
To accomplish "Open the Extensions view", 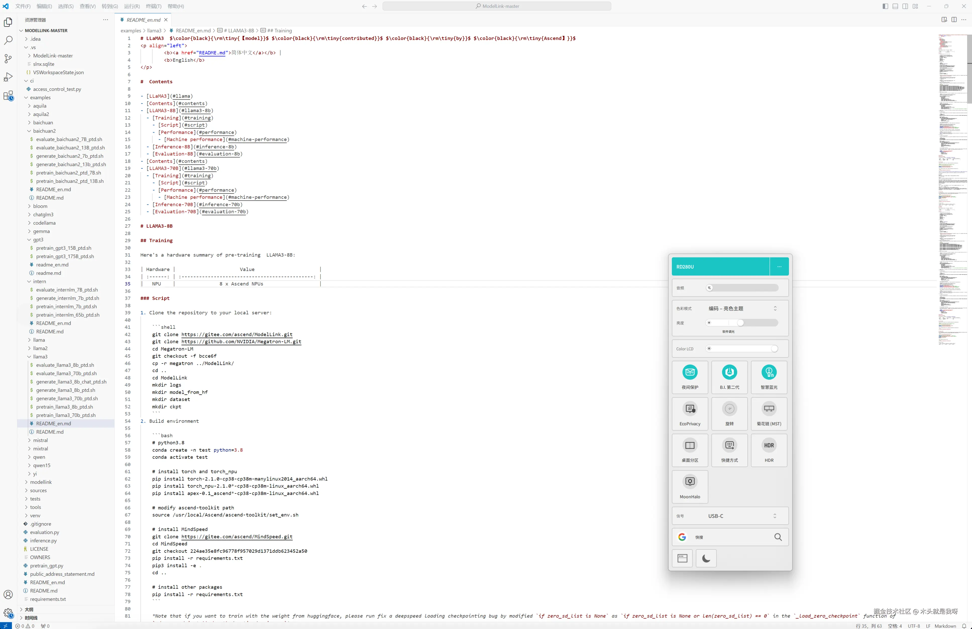I will [x=8, y=96].
